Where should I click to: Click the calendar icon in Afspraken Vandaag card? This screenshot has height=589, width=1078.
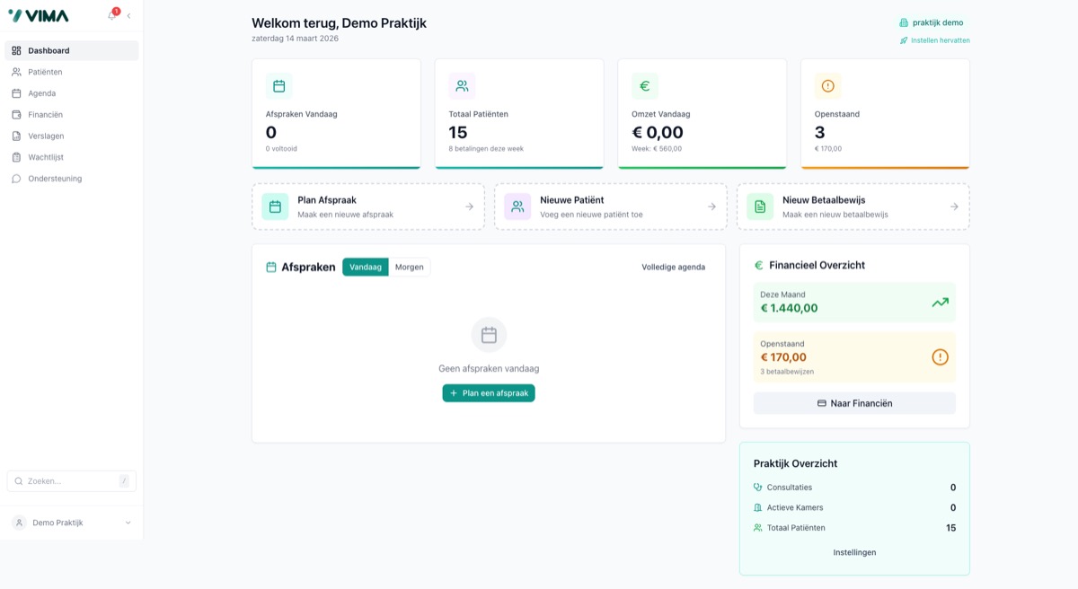pyautogui.click(x=278, y=86)
